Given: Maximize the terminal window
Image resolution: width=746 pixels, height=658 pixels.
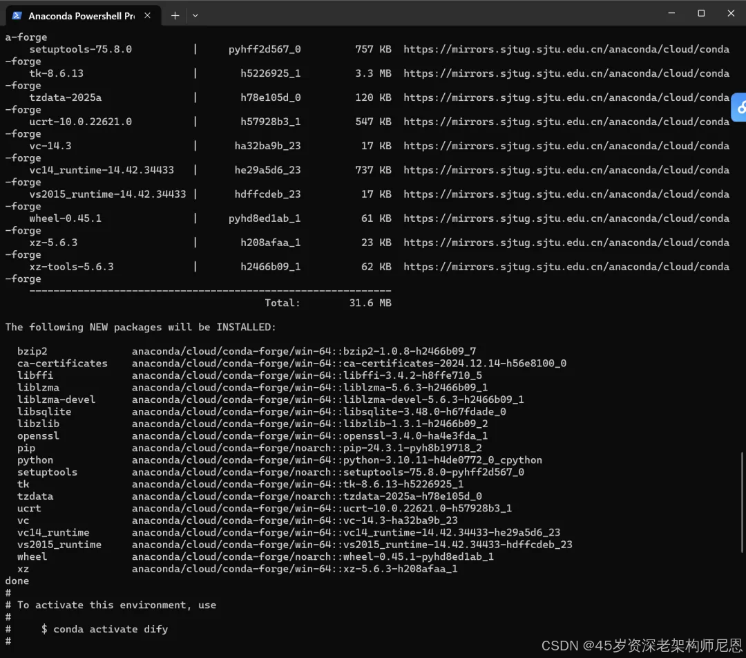Looking at the screenshot, I should (x=701, y=13).
